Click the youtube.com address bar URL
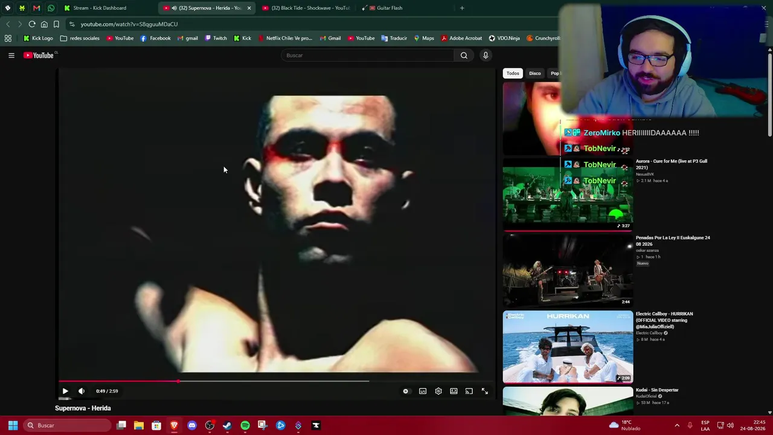Viewport: 773px width, 435px height. (x=129, y=24)
